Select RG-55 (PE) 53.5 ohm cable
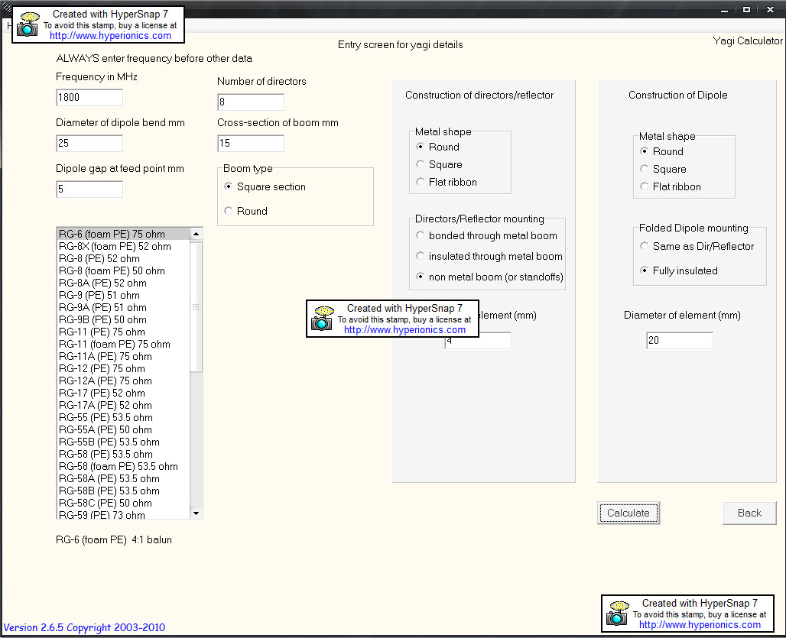Image resolution: width=786 pixels, height=638 pixels. coord(123,417)
